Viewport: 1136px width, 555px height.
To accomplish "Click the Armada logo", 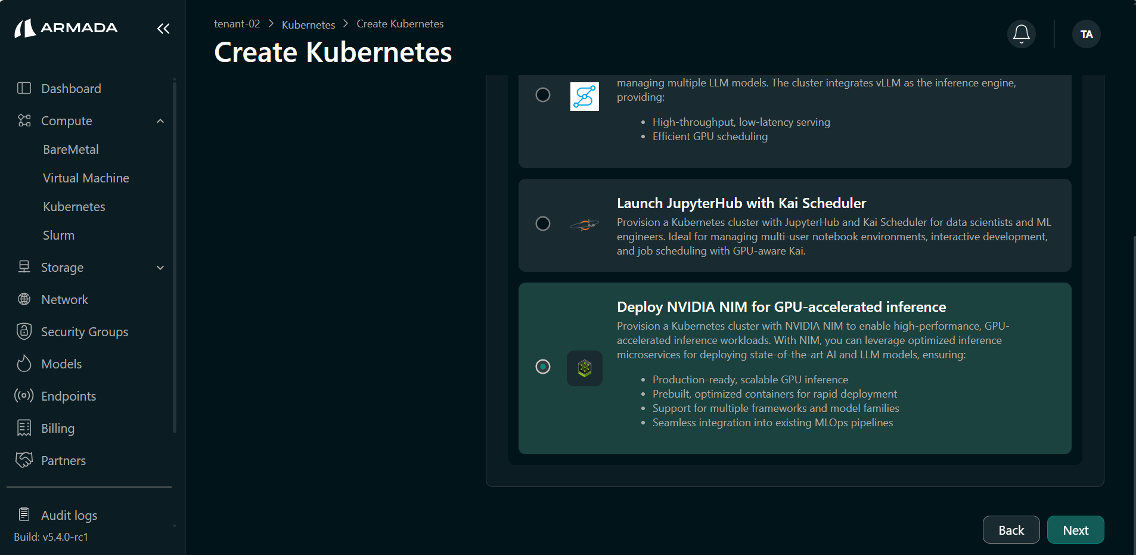I will 66,28.
